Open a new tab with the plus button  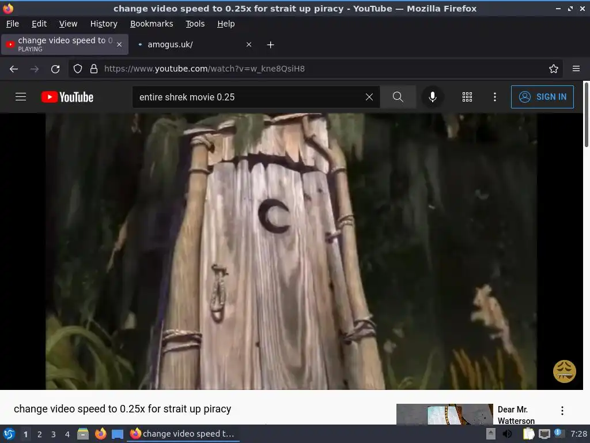(x=271, y=44)
